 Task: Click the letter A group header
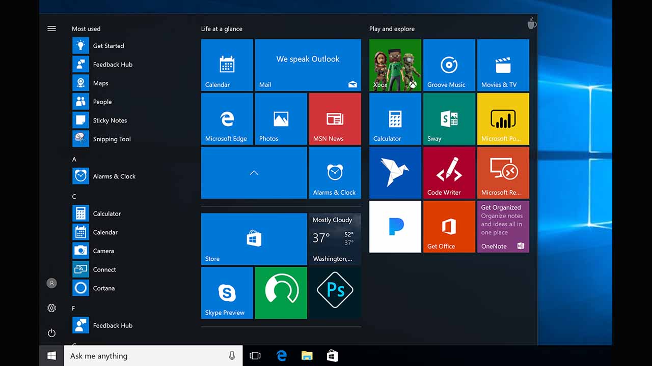pos(74,160)
